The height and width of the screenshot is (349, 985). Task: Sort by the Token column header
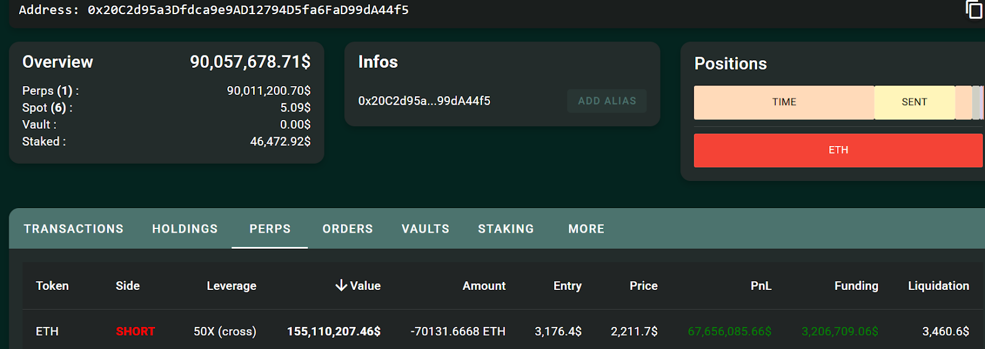tap(52, 286)
